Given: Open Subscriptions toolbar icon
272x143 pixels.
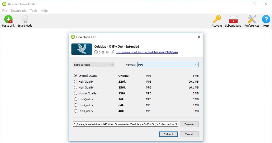Looking at the screenshot, I should pyautogui.click(x=233, y=19).
